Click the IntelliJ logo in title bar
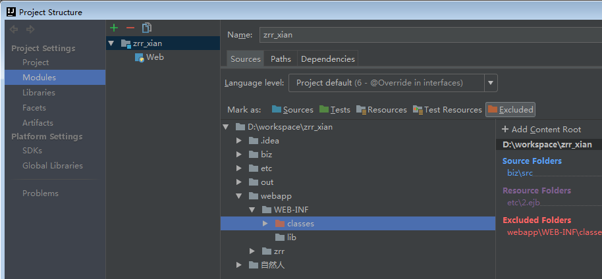Viewport: 602px width, 279px height. (11, 12)
